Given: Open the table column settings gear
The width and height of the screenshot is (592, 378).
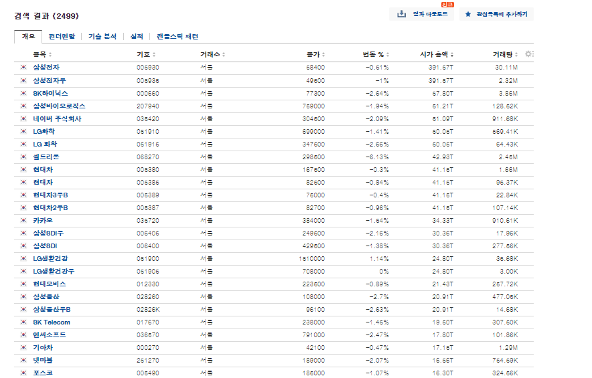Looking at the screenshot, I should [529, 54].
